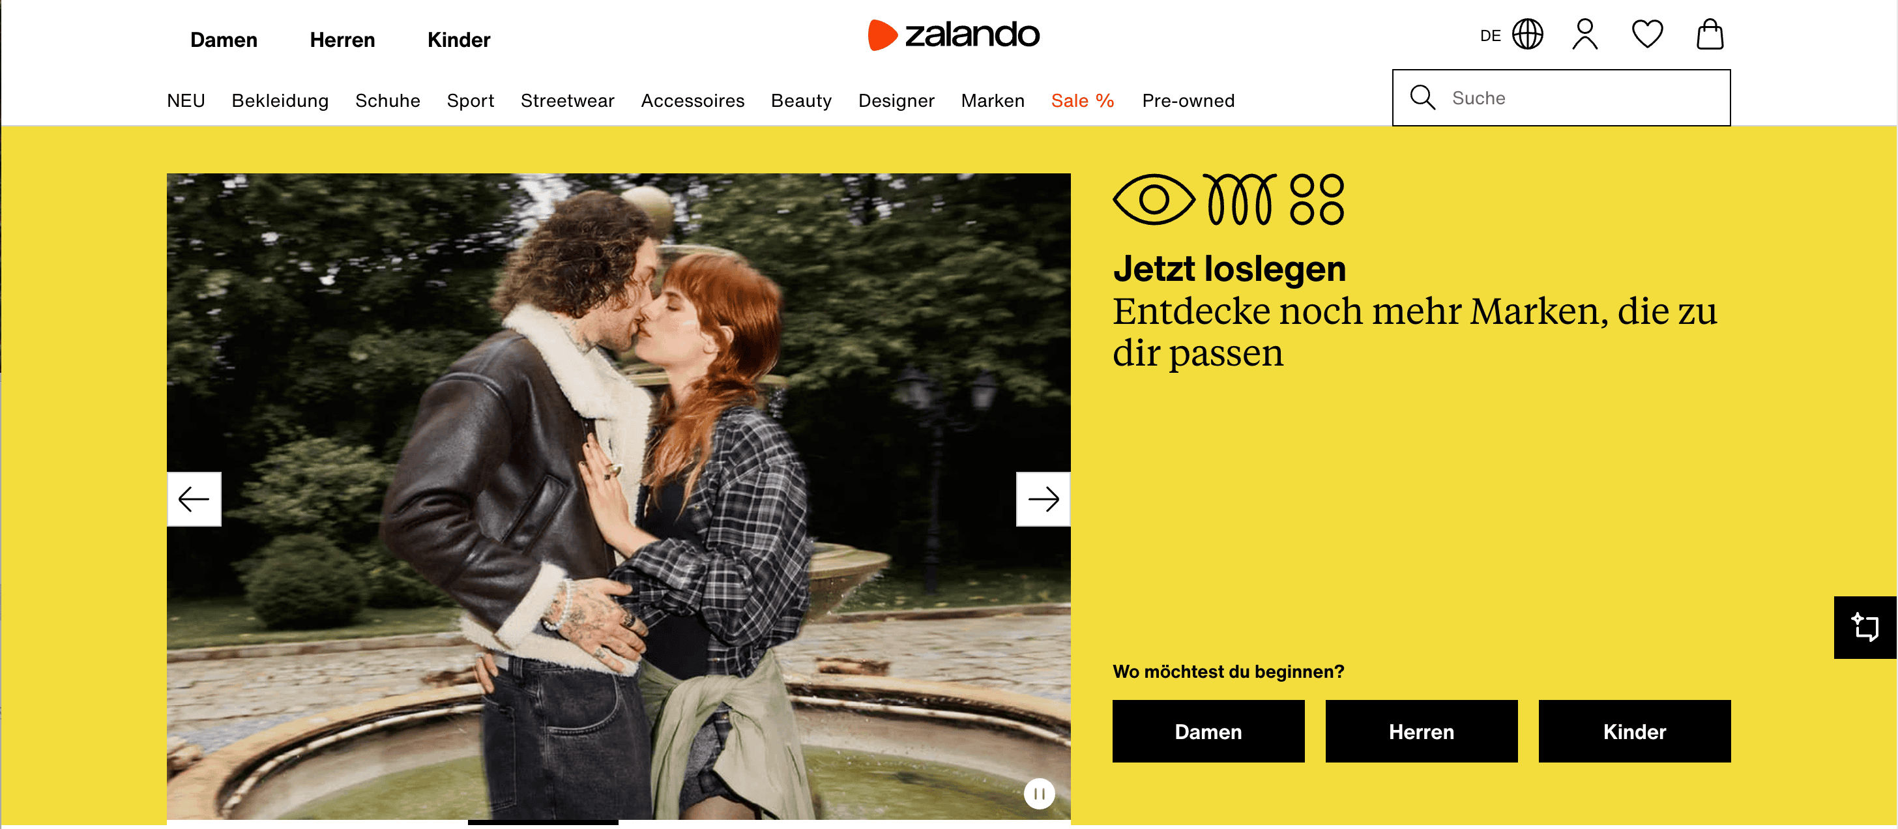Screen dimensions: 1898x829
Task: Open the Sale % category
Action: click(1083, 101)
